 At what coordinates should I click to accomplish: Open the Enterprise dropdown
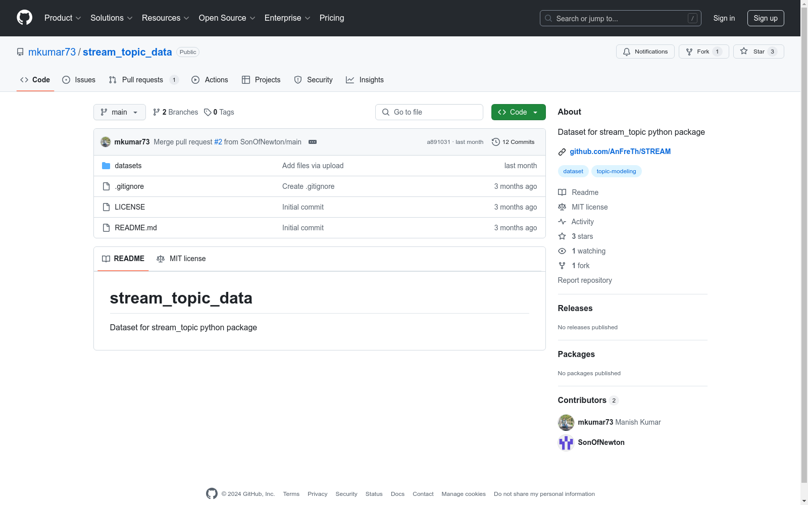pyautogui.click(x=287, y=18)
